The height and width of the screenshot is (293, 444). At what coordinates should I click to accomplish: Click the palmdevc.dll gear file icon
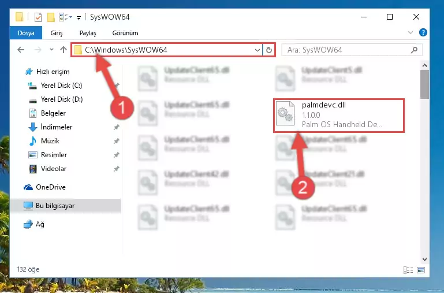point(285,113)
